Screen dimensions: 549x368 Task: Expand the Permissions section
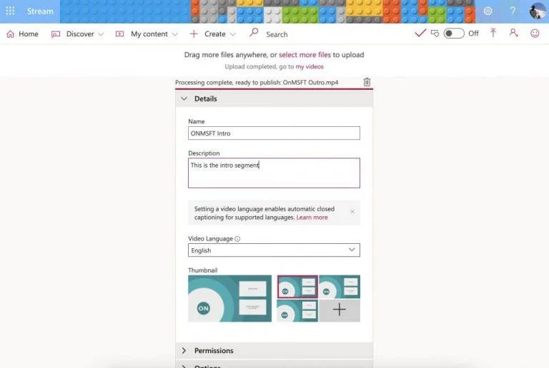pos(274,351)
